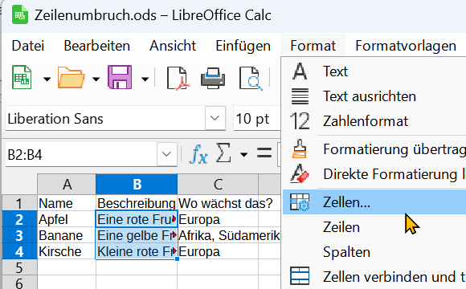Click the new spreadsheet icon

(x=22, y=78)
